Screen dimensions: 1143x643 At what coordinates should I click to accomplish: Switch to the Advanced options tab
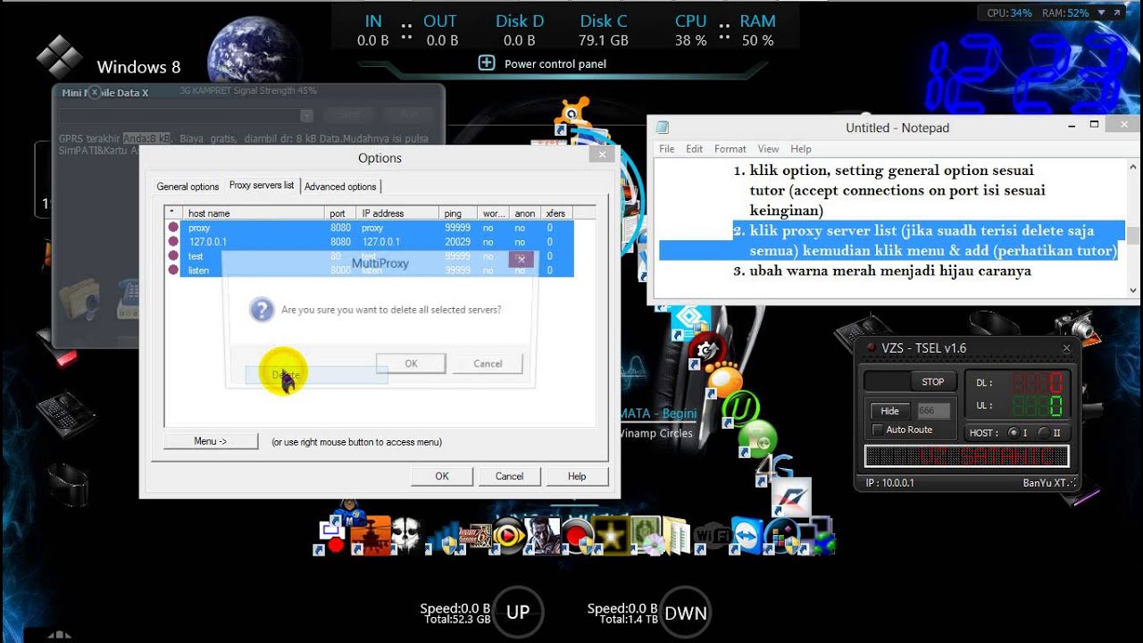tap(340, 187)
